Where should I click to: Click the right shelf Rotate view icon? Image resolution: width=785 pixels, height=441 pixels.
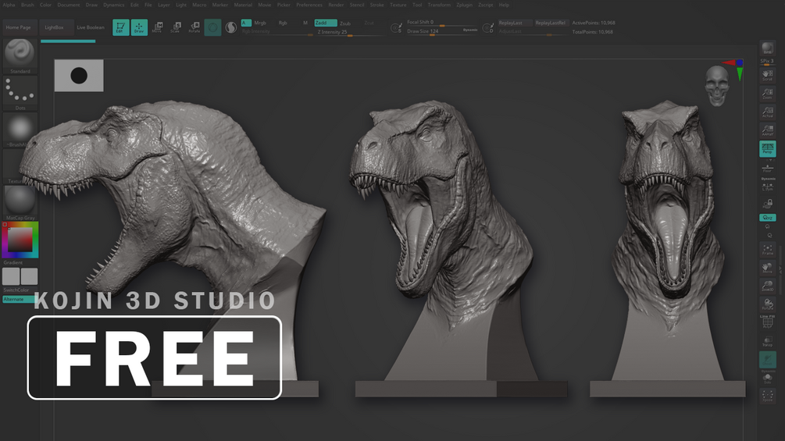coord(767,304)
